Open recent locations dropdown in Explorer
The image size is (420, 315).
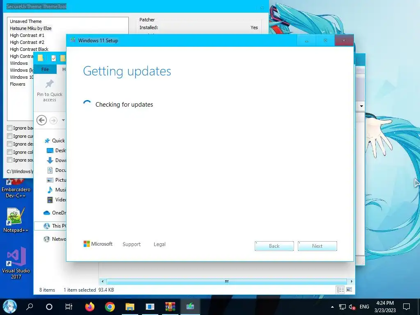click(x=63, y=120)
